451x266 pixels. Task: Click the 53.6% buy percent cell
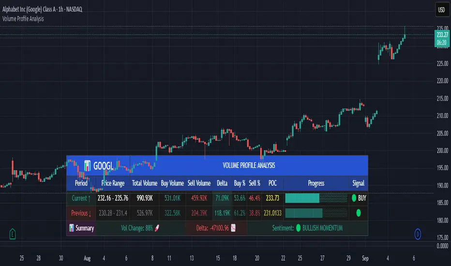240,198
